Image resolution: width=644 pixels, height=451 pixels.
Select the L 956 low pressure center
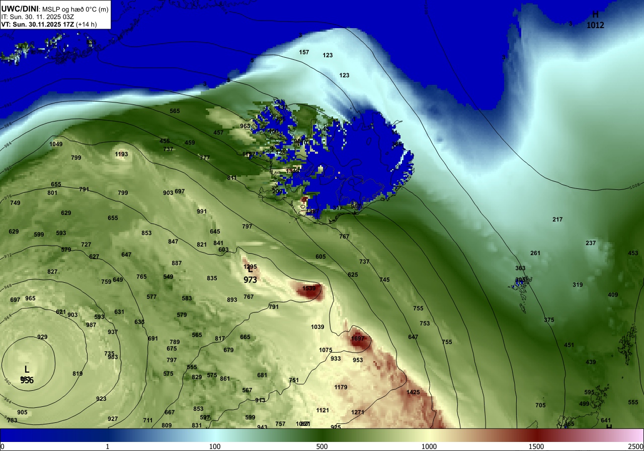(x=27, y=375)
